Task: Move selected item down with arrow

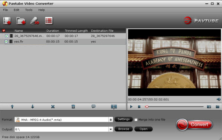Action: [33, 107]
